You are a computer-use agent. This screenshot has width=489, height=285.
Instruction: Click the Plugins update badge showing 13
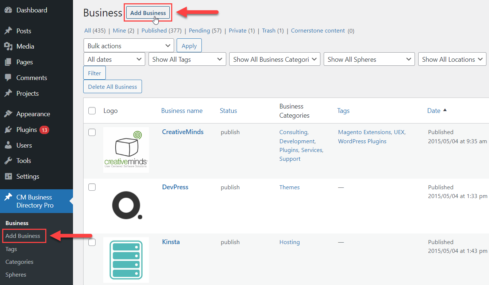(44, 130)
